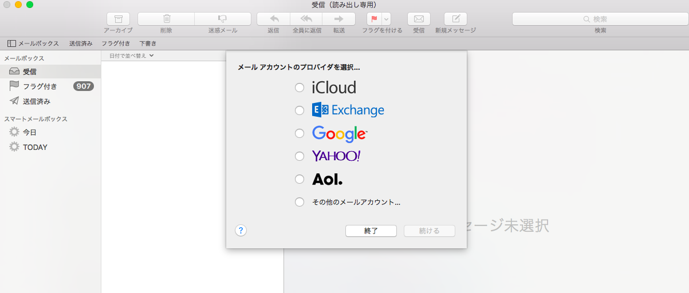Select その他のメールアカウント radio option
Viewport: 689px width, 293px height.
300,202
